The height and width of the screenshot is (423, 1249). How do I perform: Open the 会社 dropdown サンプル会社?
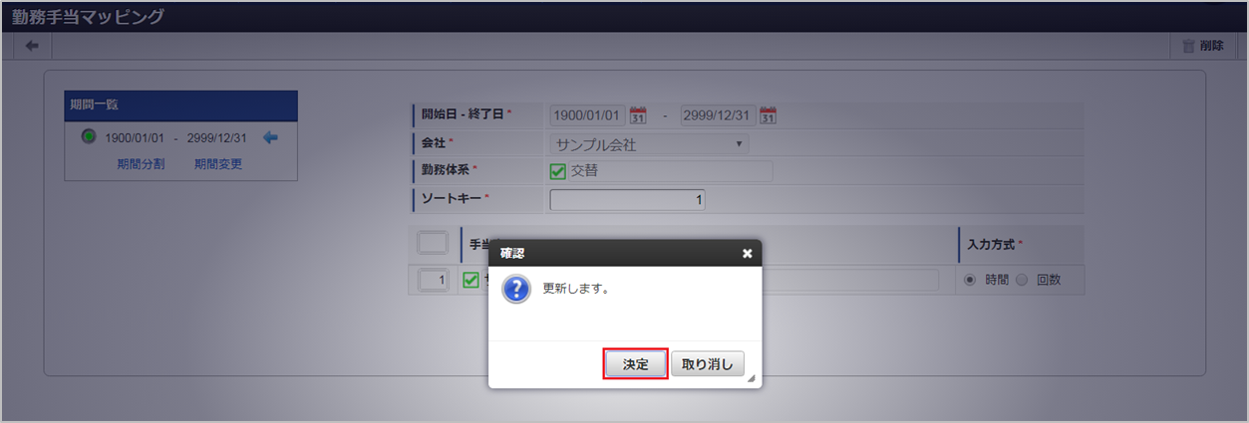click(649, 144)
